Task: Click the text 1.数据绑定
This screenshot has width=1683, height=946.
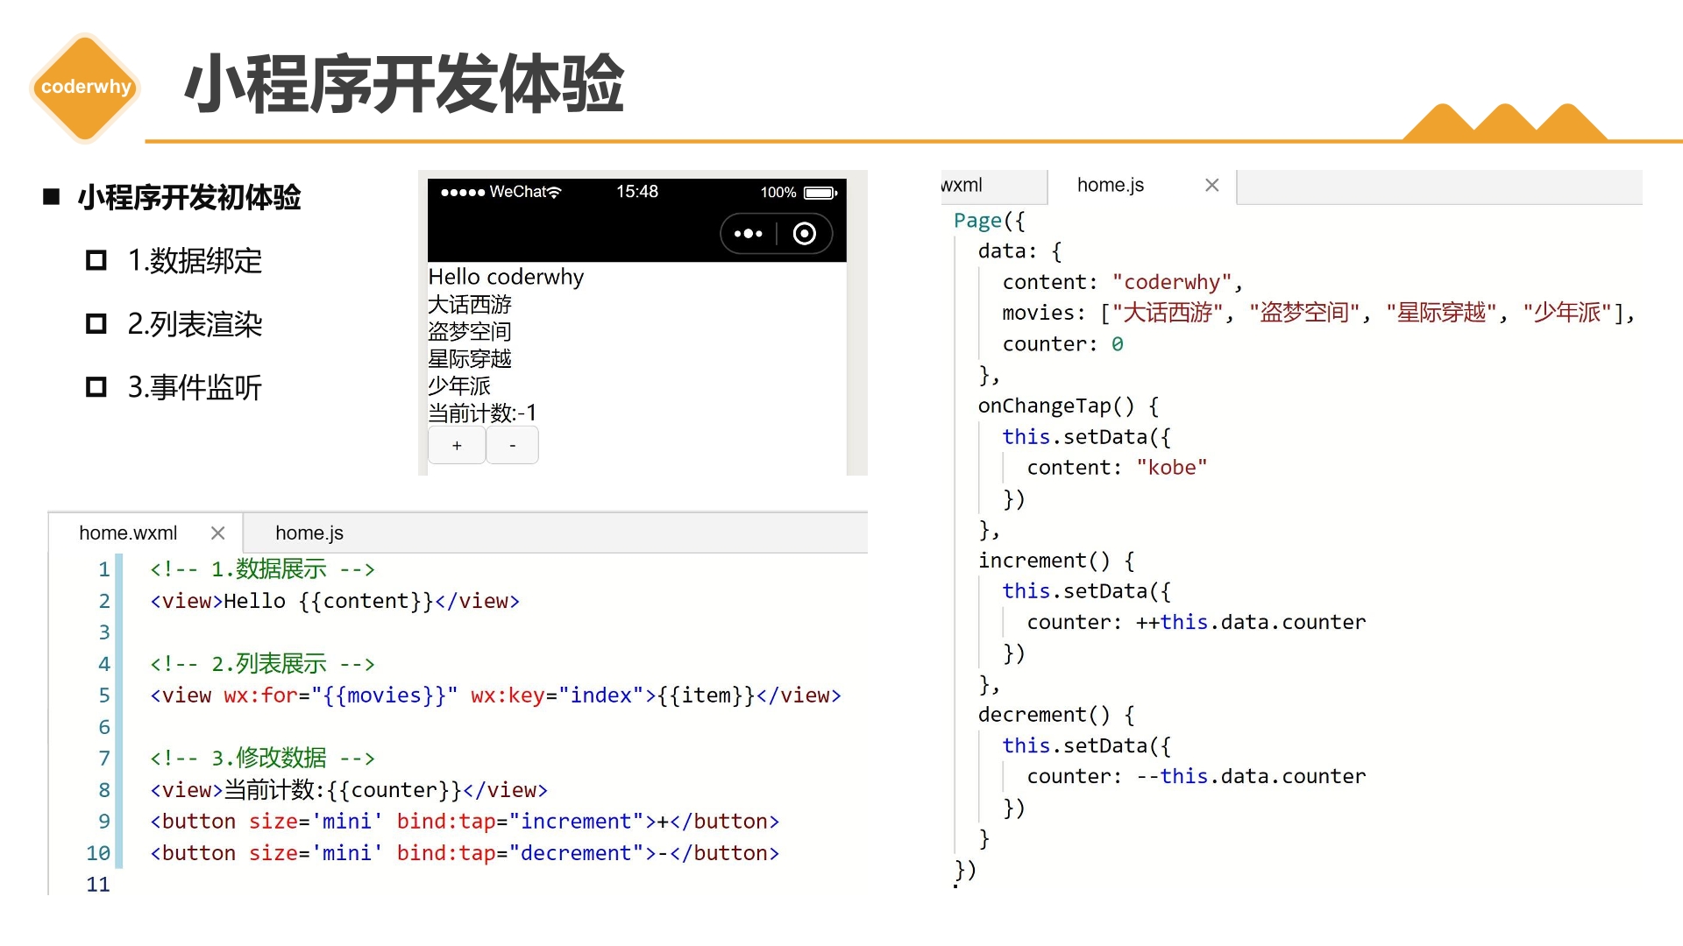Action: click(x=195, y=260)
